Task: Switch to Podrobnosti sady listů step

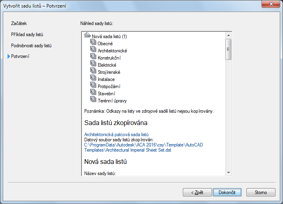Action: [31, 46]
